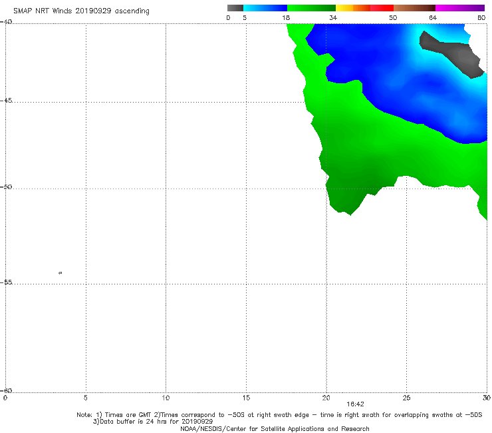The image size is (492, 433).
Task: Click the blue segment of the color bar
Action: coord(265,8)
